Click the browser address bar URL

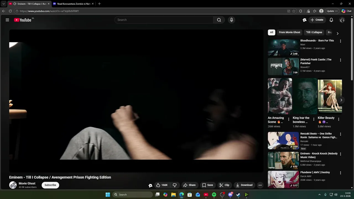pyautogui.click(x=49, y=11)
